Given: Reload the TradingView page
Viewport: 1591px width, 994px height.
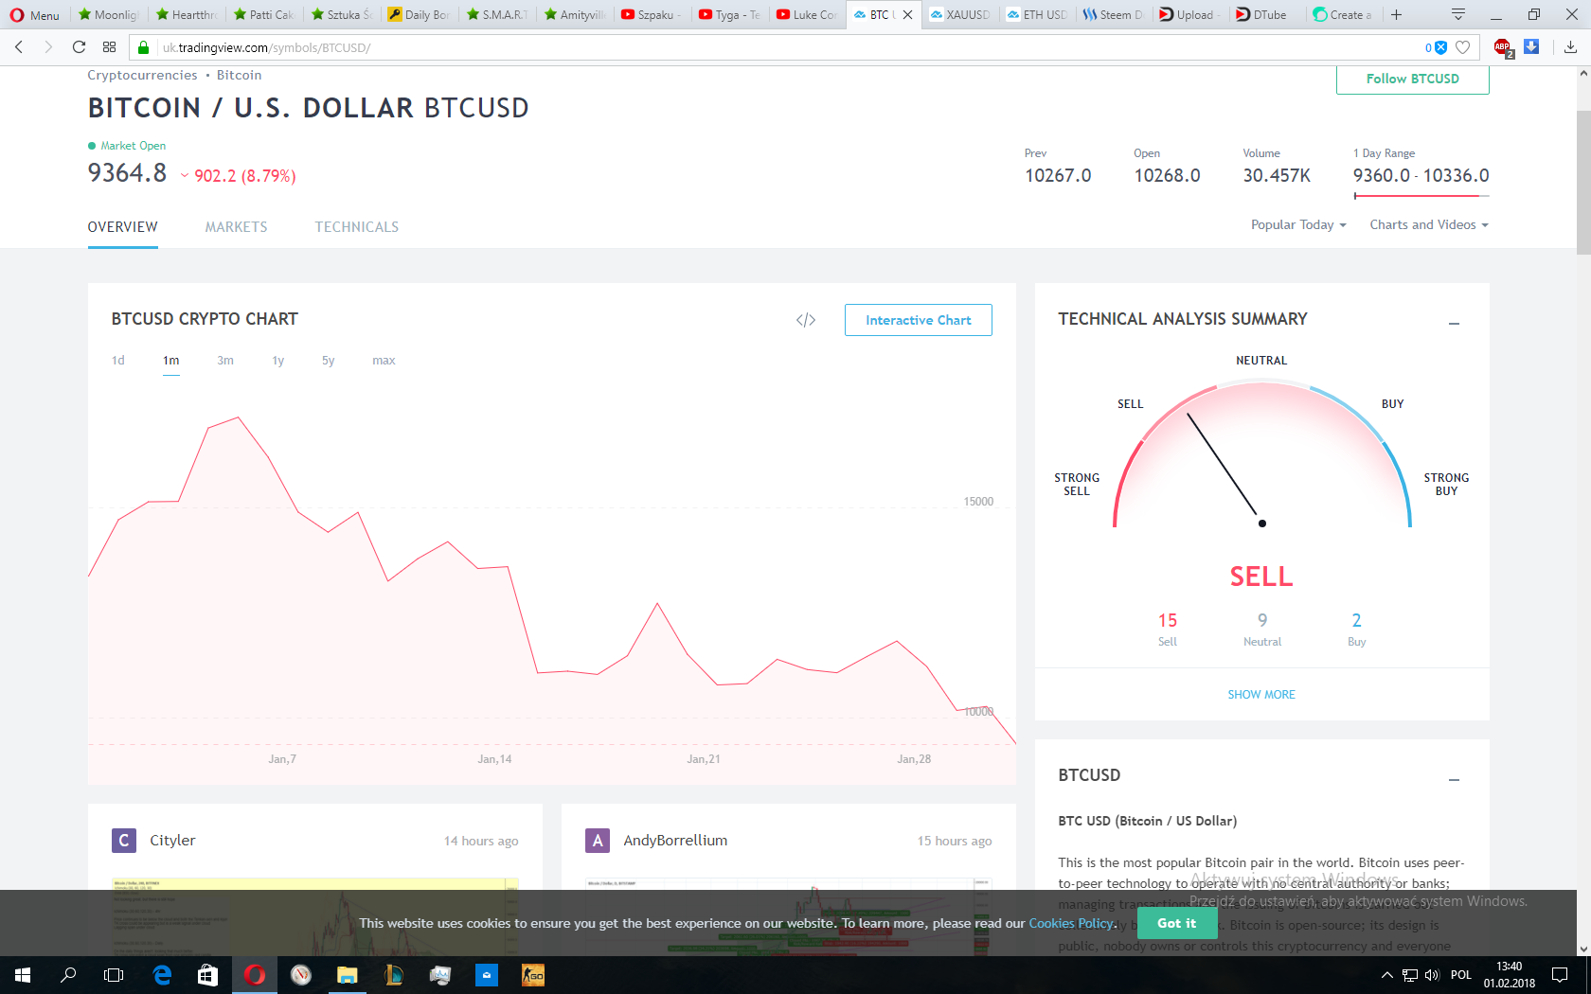Looking at the screenshot, I should click(80, 47).
